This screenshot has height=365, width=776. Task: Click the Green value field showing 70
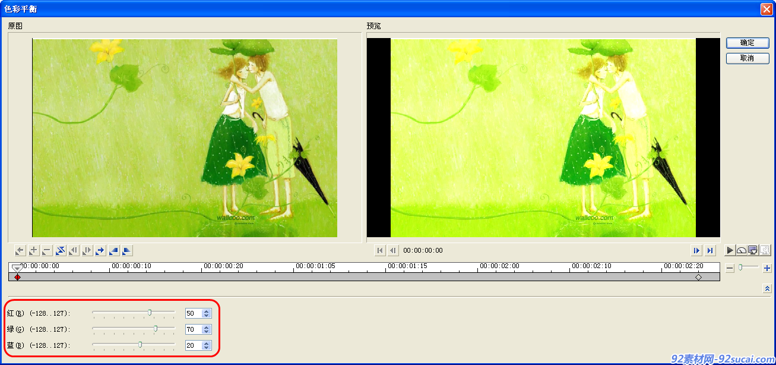coord(194,329)
